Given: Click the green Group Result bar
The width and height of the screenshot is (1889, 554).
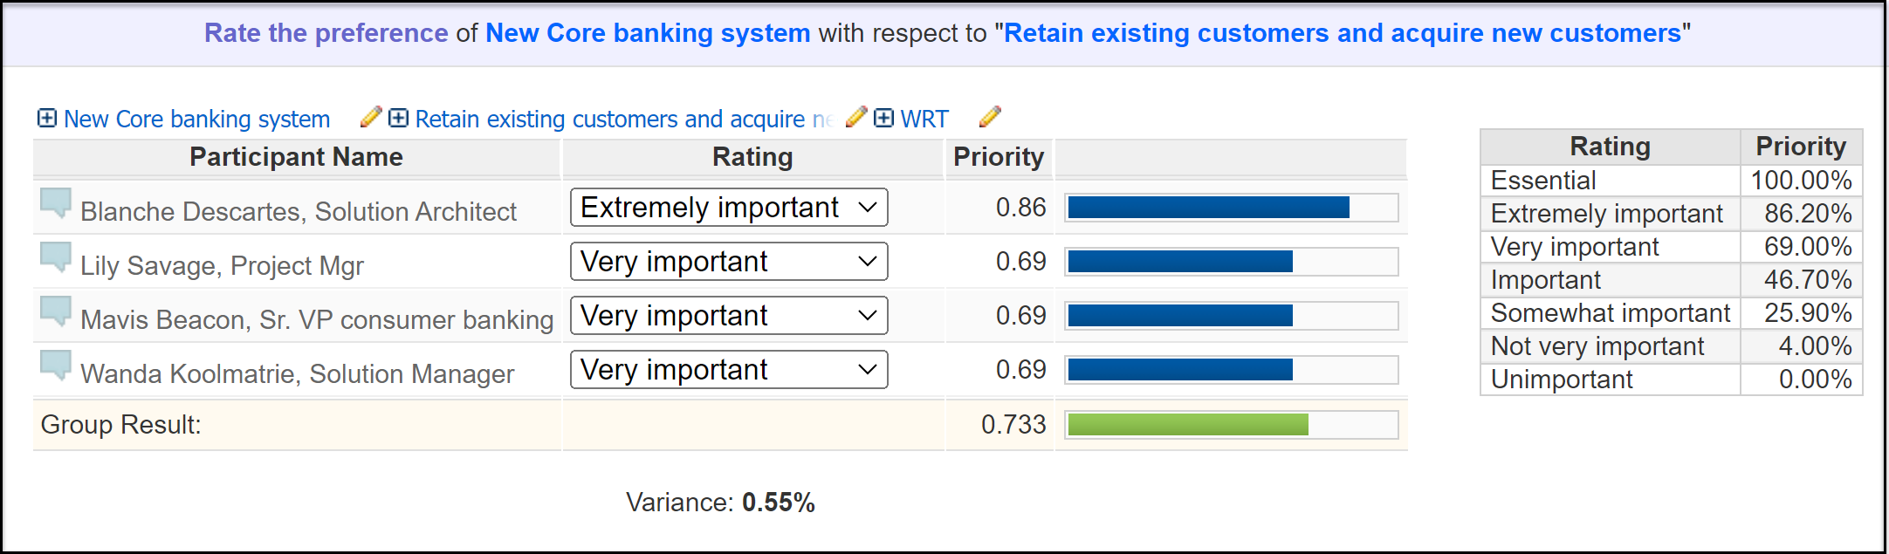Looking at the screenshot, I should (1187, 425).
